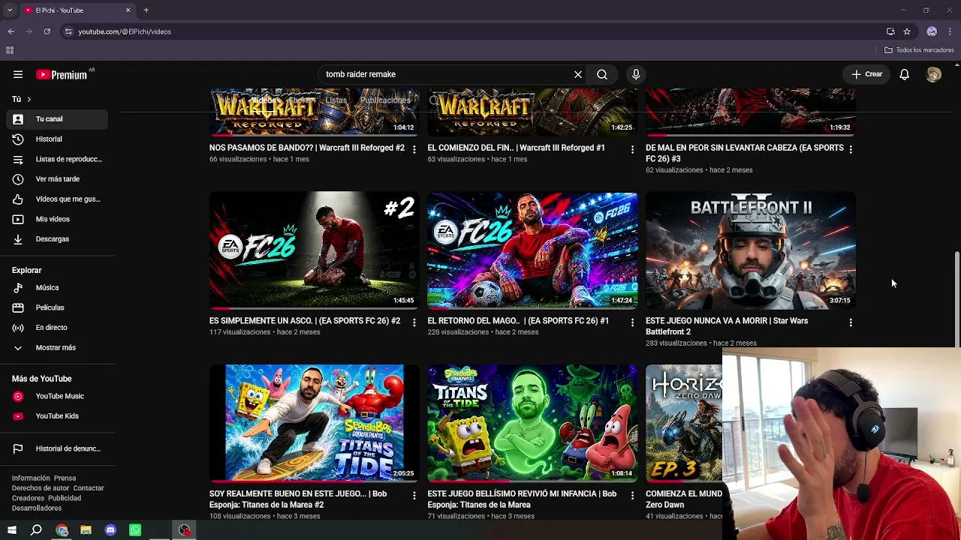Open options for ESTE JUEGO BELLÍSIMO video
961x540 pixels.
[x=632, y=496]
